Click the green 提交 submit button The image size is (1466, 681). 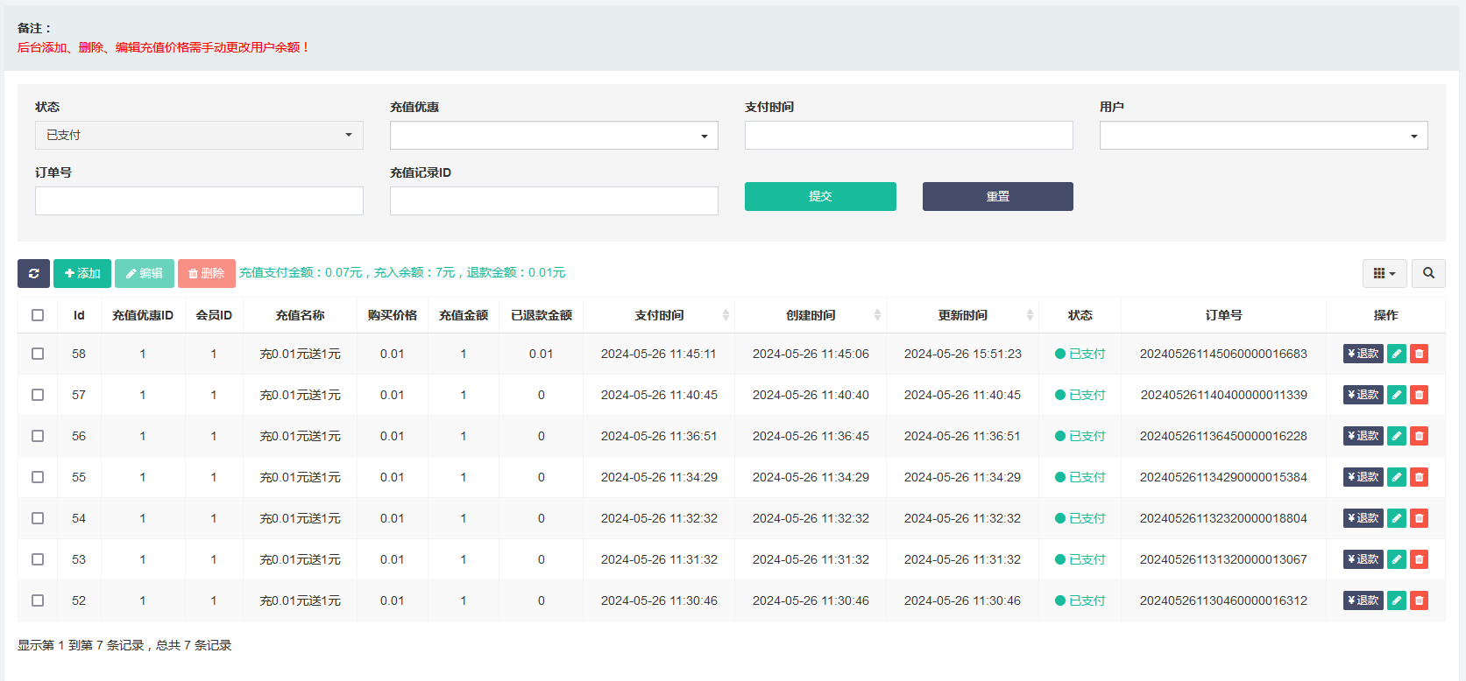(x=820, y=197)
